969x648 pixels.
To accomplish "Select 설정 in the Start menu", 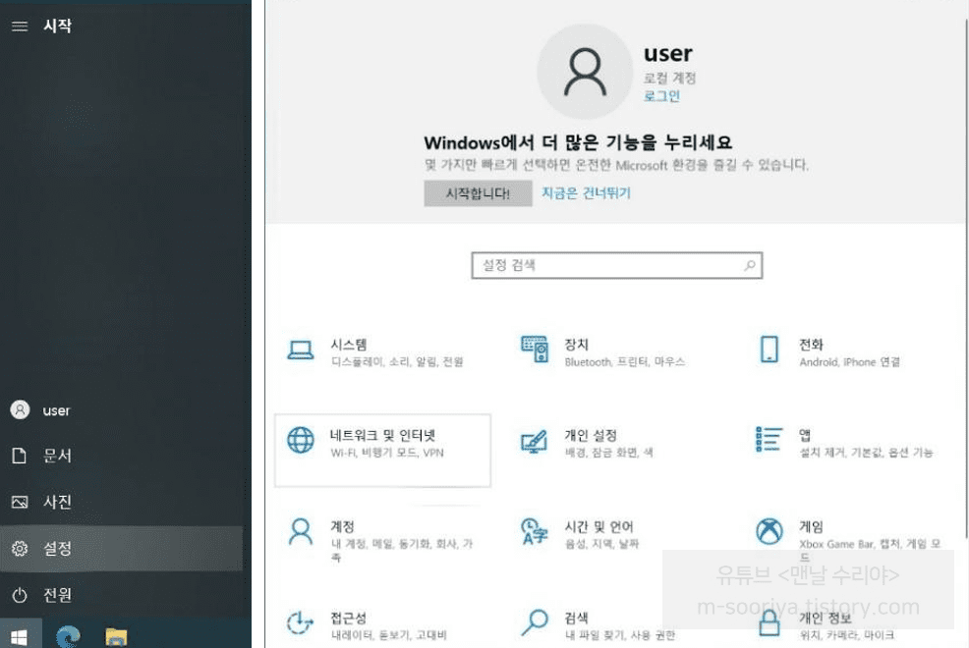I will 57,549.
